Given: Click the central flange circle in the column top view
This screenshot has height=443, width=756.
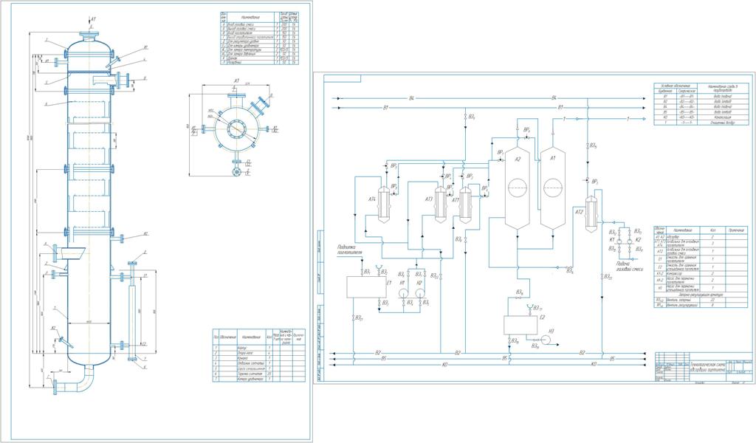Looking at the screenshot, I should coord(236,128).
